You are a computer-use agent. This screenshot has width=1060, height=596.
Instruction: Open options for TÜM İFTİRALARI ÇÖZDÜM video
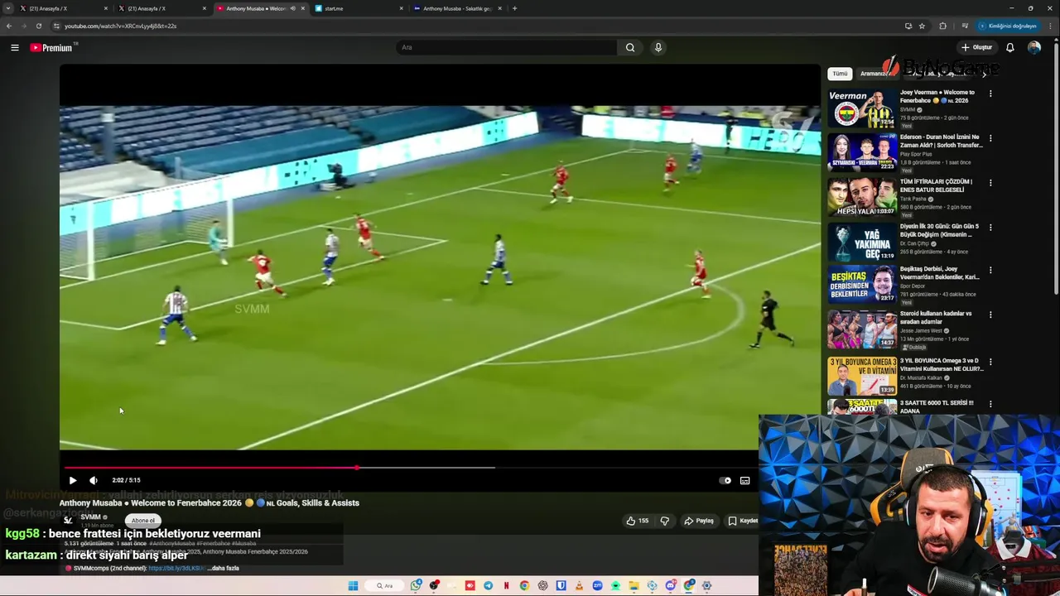click(x=990, y=183)
